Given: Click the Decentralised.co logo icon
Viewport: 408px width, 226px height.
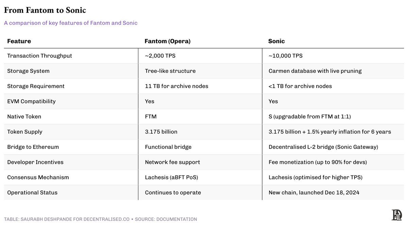Looking at the screenshot, I should [x=396, y=215].
